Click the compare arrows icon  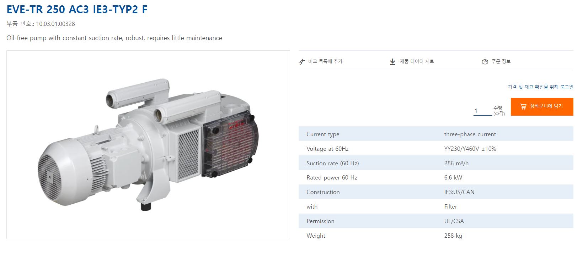[x=302, y=61]
